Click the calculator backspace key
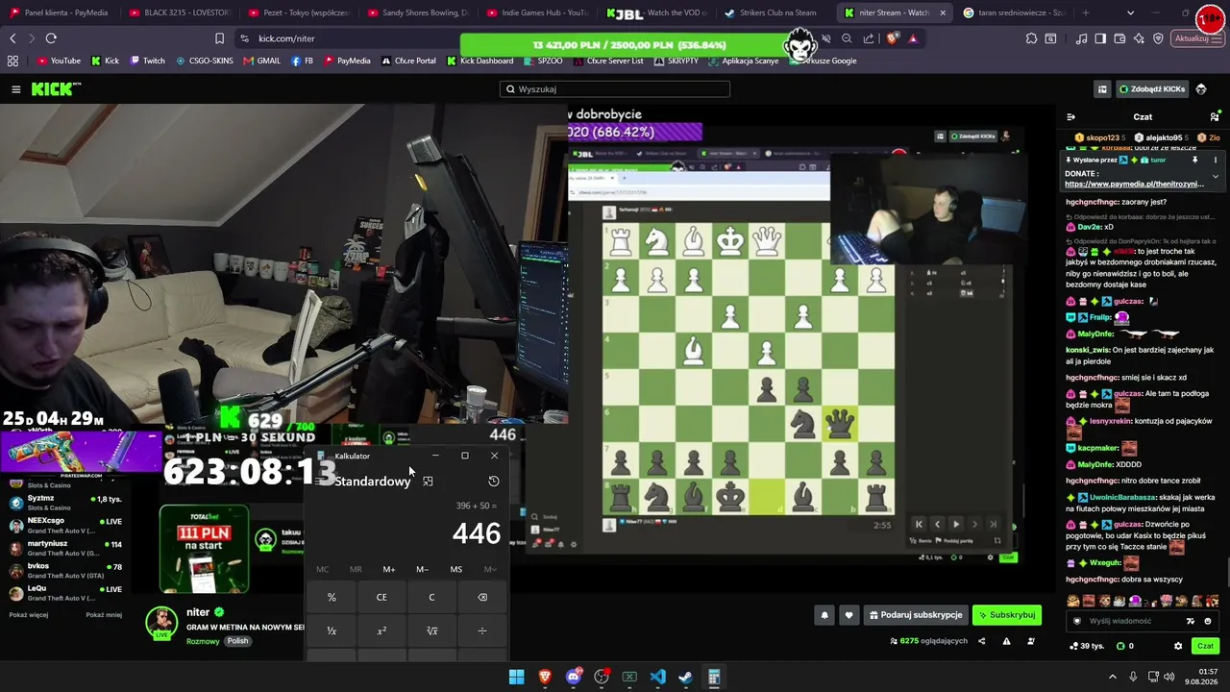 tap(482, 597)
